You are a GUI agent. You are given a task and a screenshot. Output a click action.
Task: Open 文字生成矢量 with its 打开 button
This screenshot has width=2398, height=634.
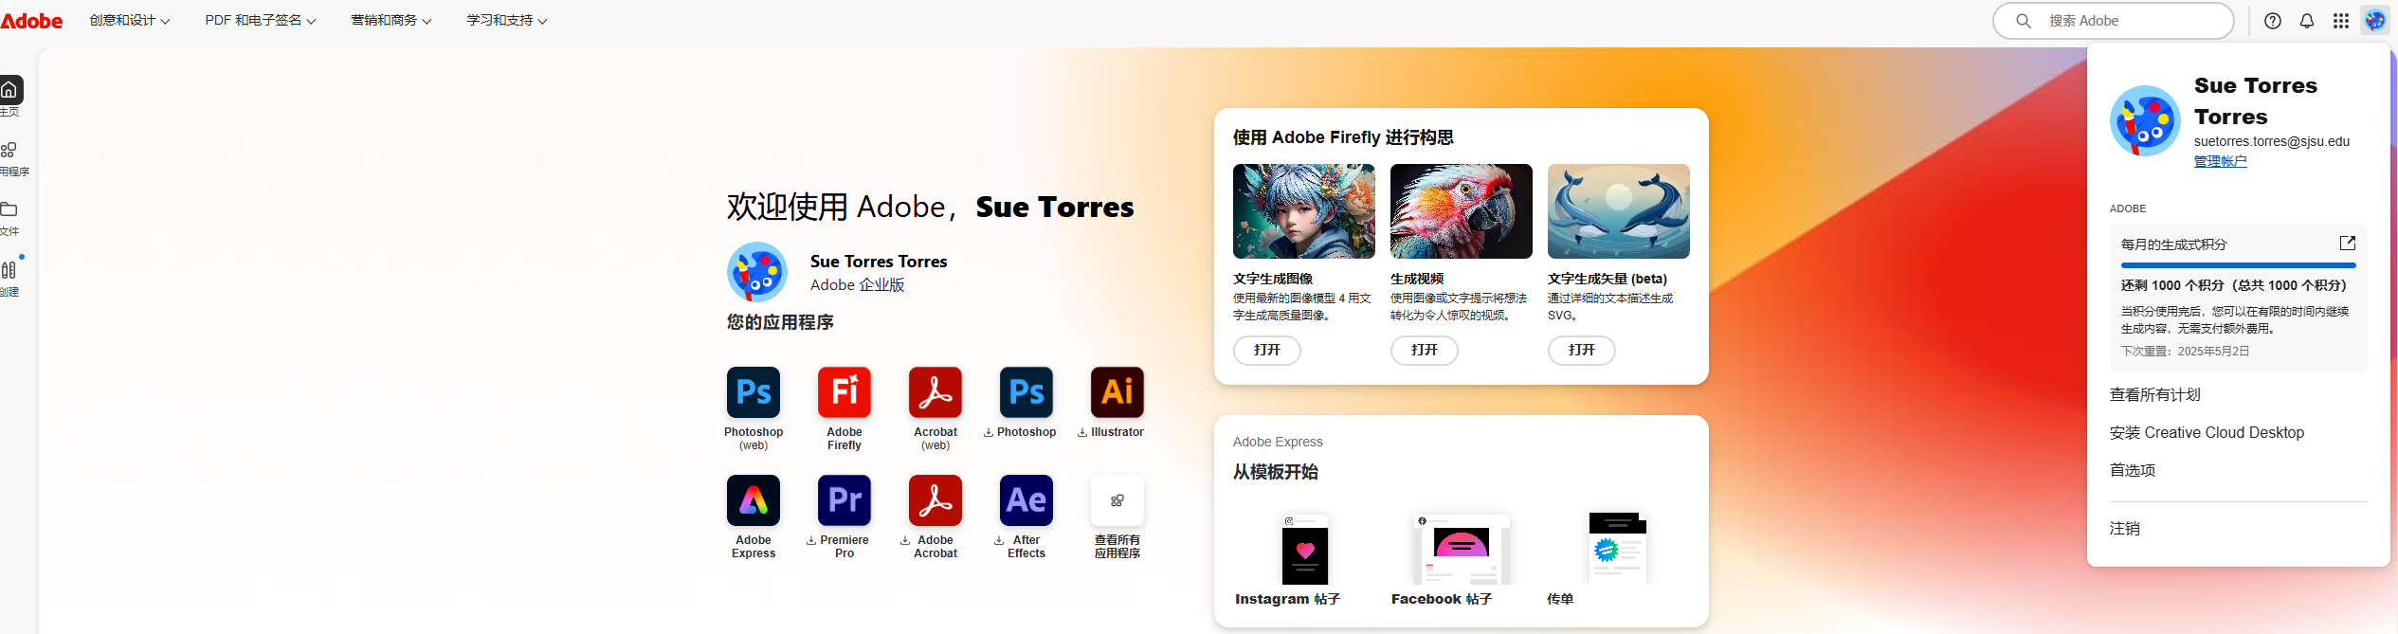click(x=1582, y=351)
